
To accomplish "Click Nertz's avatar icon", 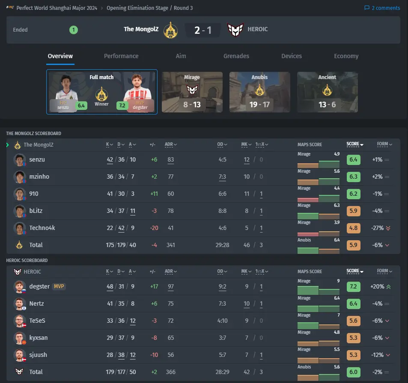I will coord(20,304).
